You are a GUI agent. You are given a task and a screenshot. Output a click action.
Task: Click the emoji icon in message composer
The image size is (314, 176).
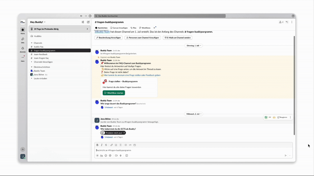(106, 155)
